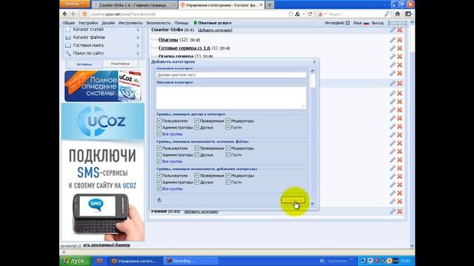Image resolution: width=474 pixels, height=266 pixels.
Task: Edit the Плагины category with pencil icon
Action: tap(393, 40)
